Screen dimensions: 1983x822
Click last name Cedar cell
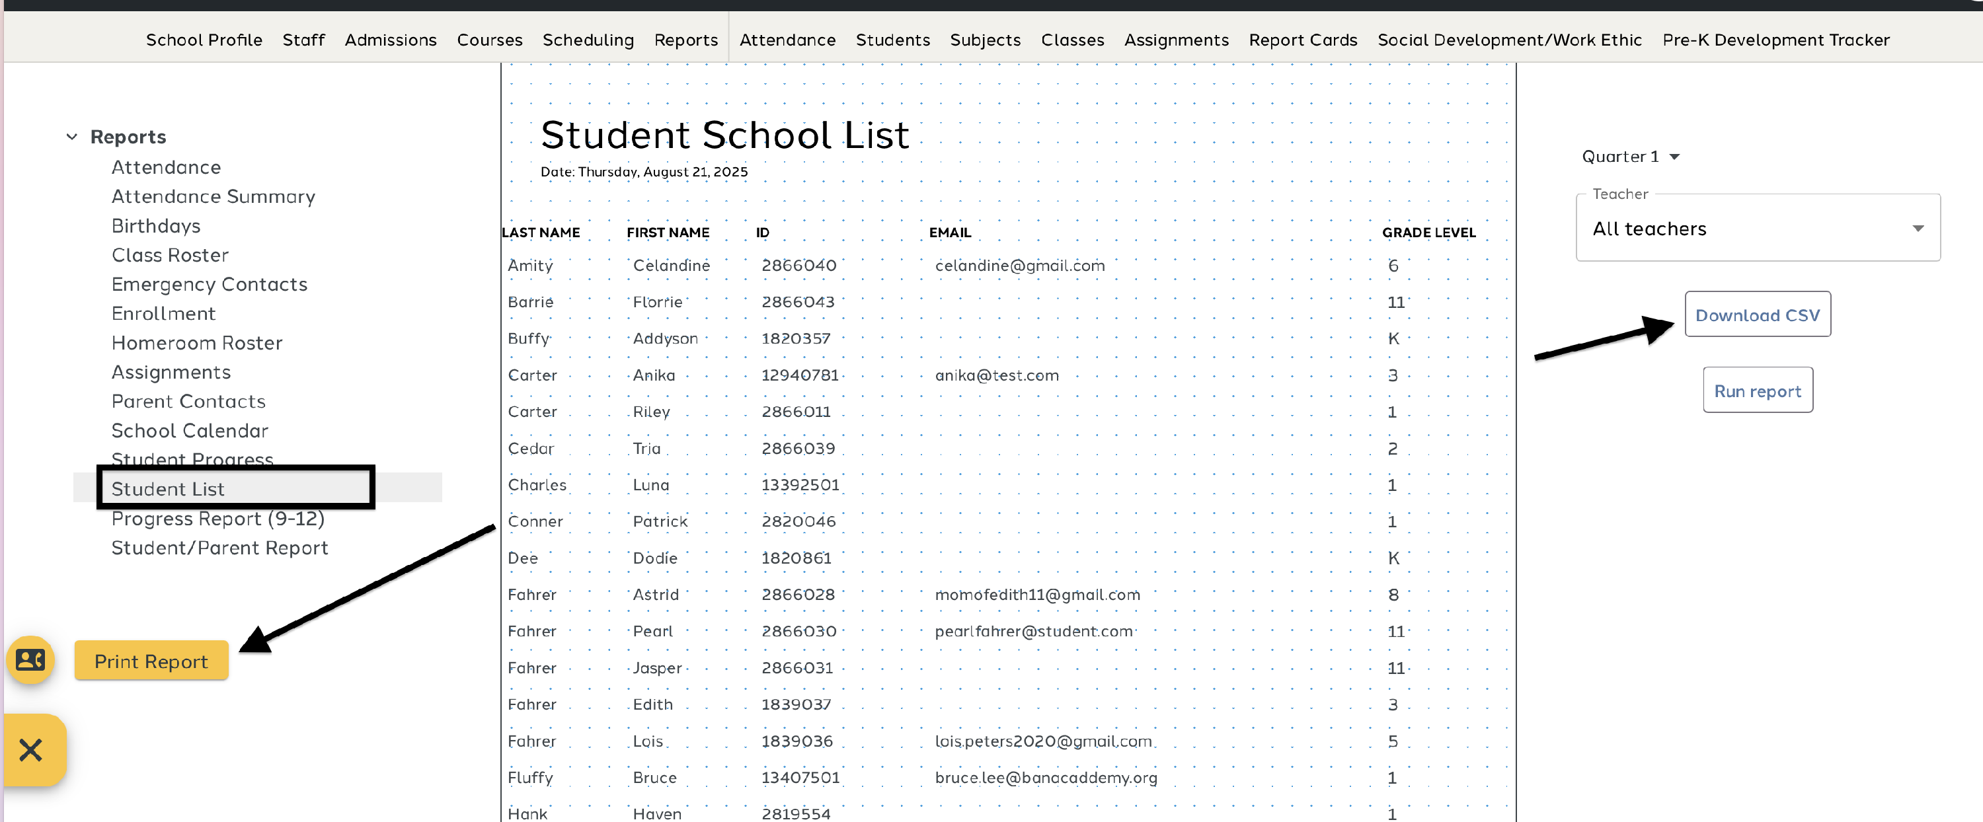coord(530,448)
